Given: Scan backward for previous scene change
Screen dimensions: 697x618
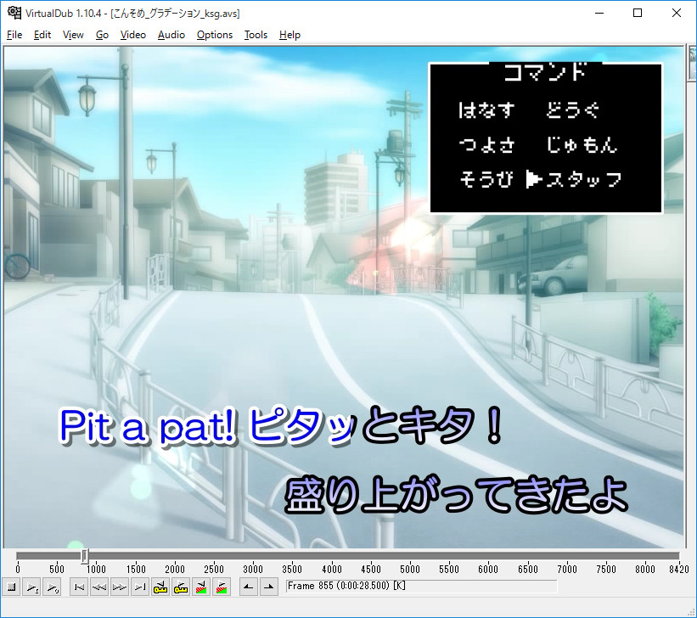Looking at the screenshot, I should tap(201, 587).
